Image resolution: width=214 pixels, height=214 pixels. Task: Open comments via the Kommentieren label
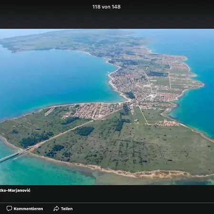tap(28, 209)
